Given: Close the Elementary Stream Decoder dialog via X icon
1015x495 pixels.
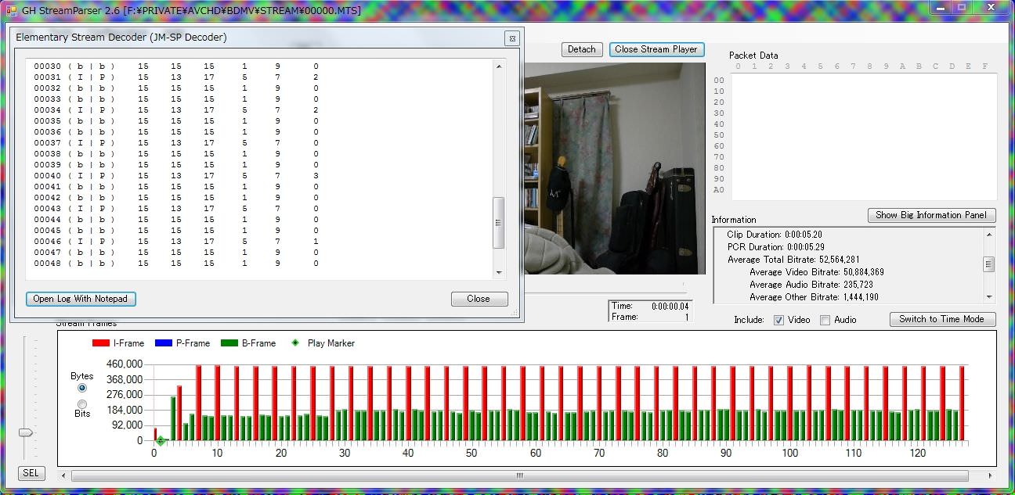Looking at the screenshot, I should pyautogui.click(x=511, y=38).
